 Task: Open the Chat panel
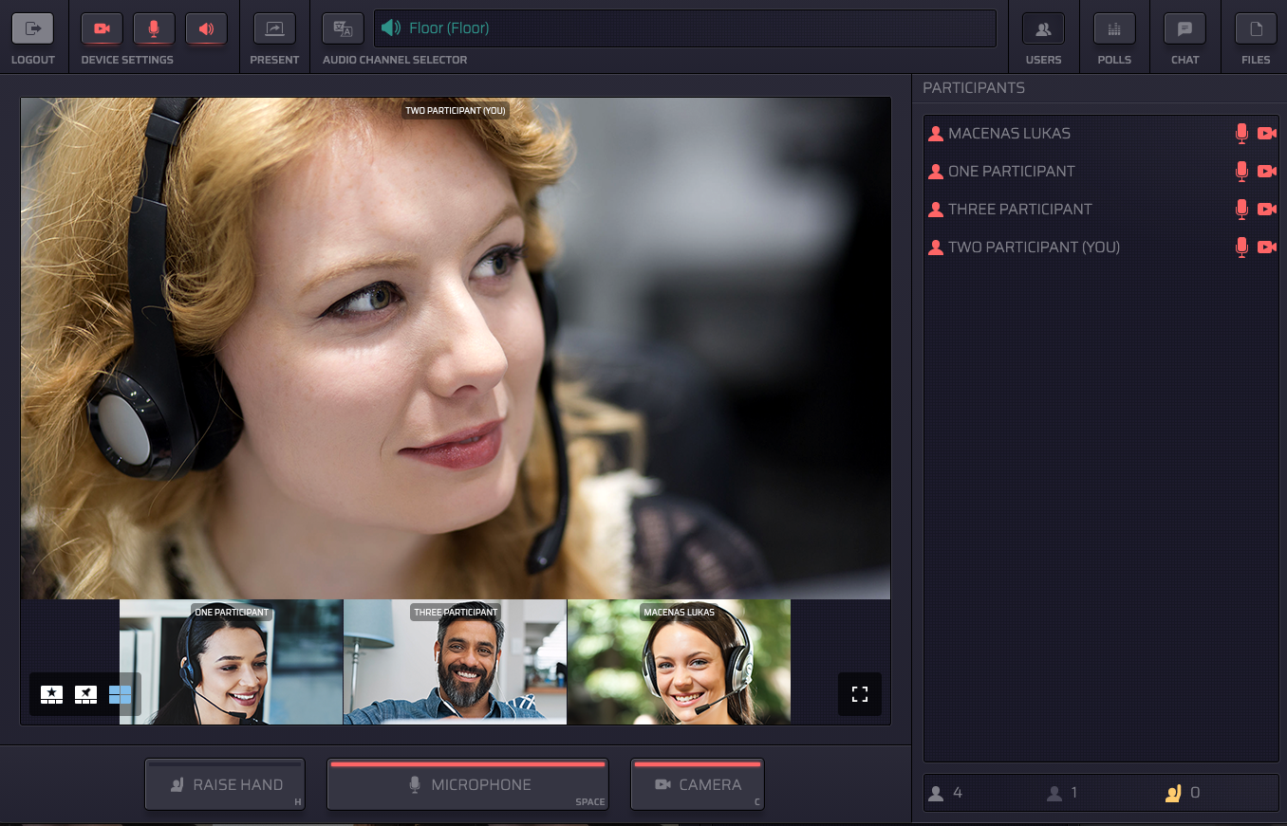[x=1184, y=28]
